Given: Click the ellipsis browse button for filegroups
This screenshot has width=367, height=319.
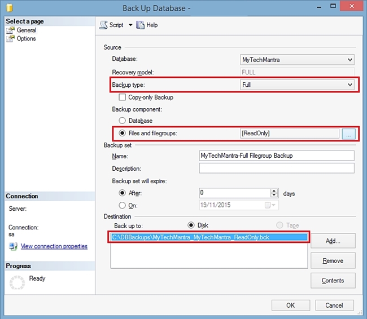Looking at the screenshot, I should 348,134.
